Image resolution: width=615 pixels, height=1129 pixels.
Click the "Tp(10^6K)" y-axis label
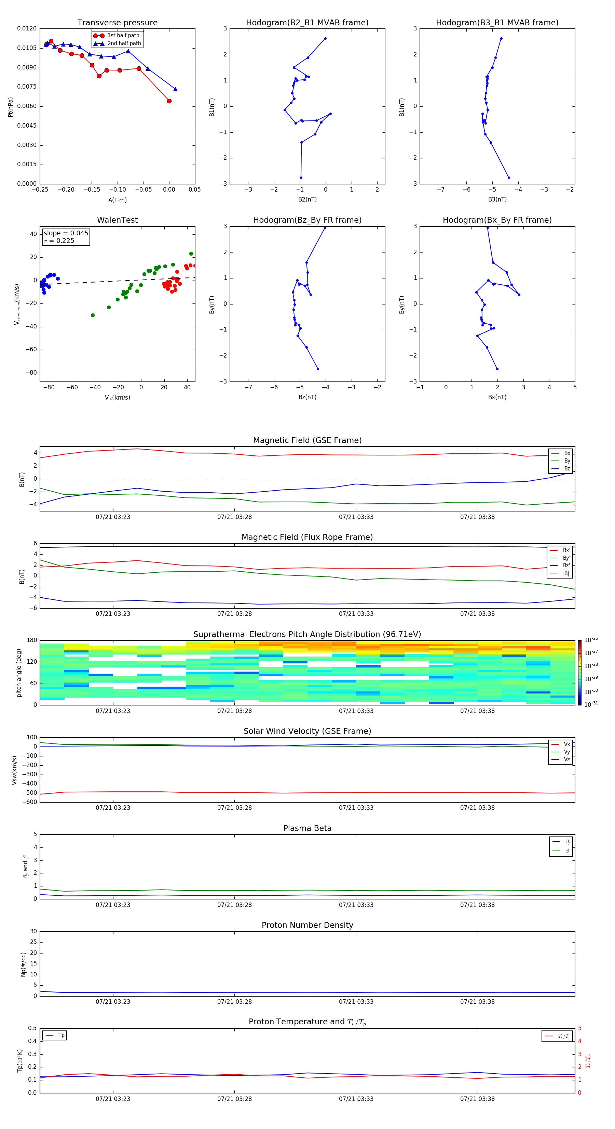(20, 1061)
